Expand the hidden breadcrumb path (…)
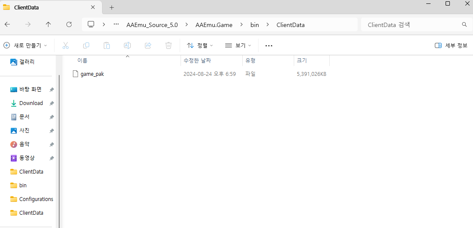This screenshot has width=473, height=228. point(116,25)
